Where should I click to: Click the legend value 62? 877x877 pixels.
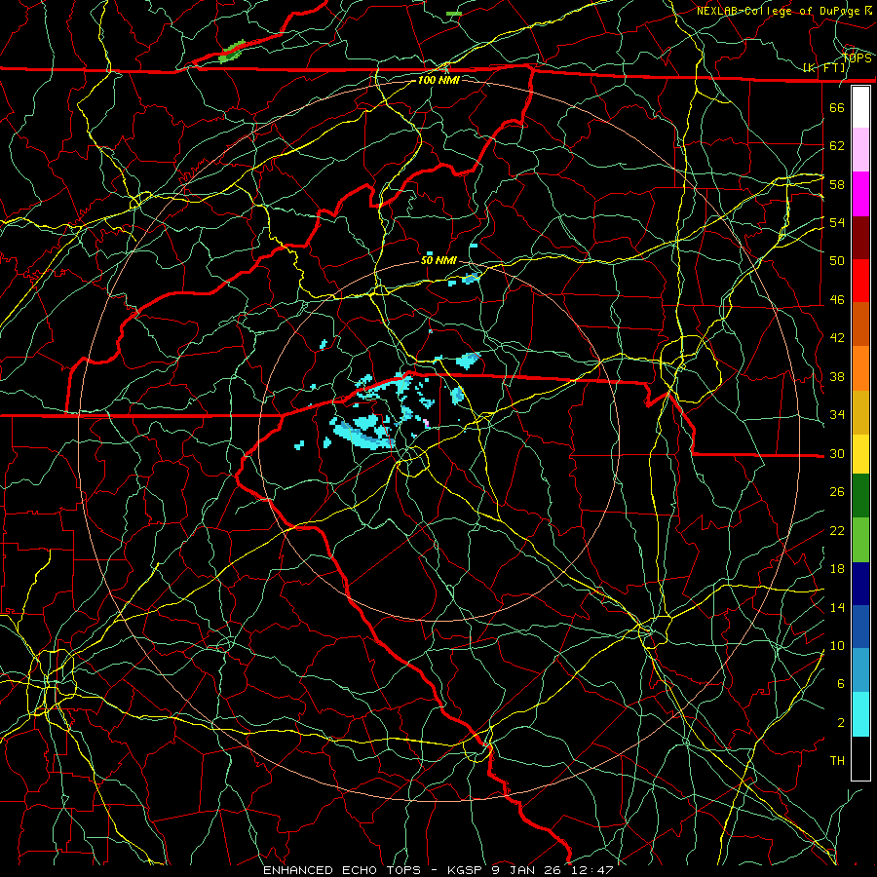(837, 146)
